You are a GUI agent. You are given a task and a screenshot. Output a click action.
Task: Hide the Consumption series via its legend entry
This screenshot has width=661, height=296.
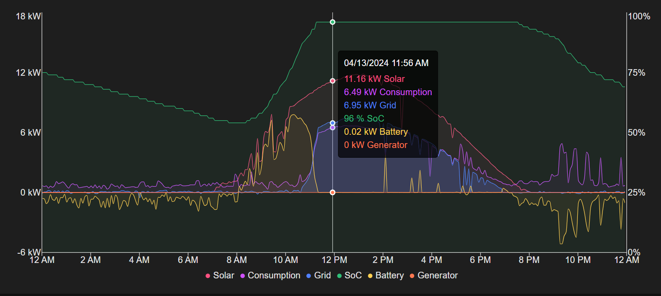pyautogui.click(x=269, y=275)
